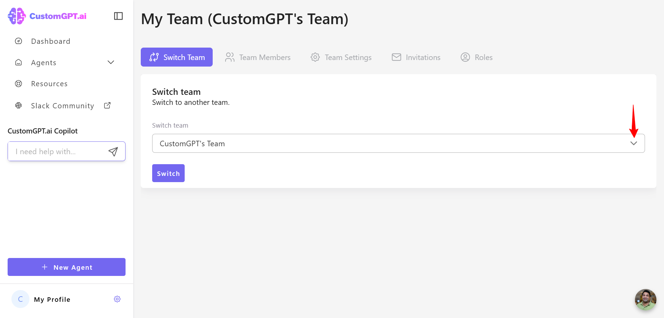Click the 'Switch to another team.' text
664x318 pixels.
(x=191, y=102)
